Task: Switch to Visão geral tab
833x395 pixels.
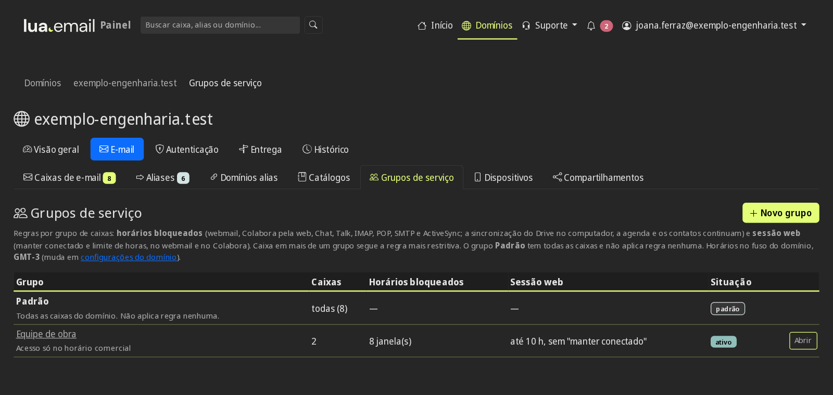Action: tap(51, 149)
